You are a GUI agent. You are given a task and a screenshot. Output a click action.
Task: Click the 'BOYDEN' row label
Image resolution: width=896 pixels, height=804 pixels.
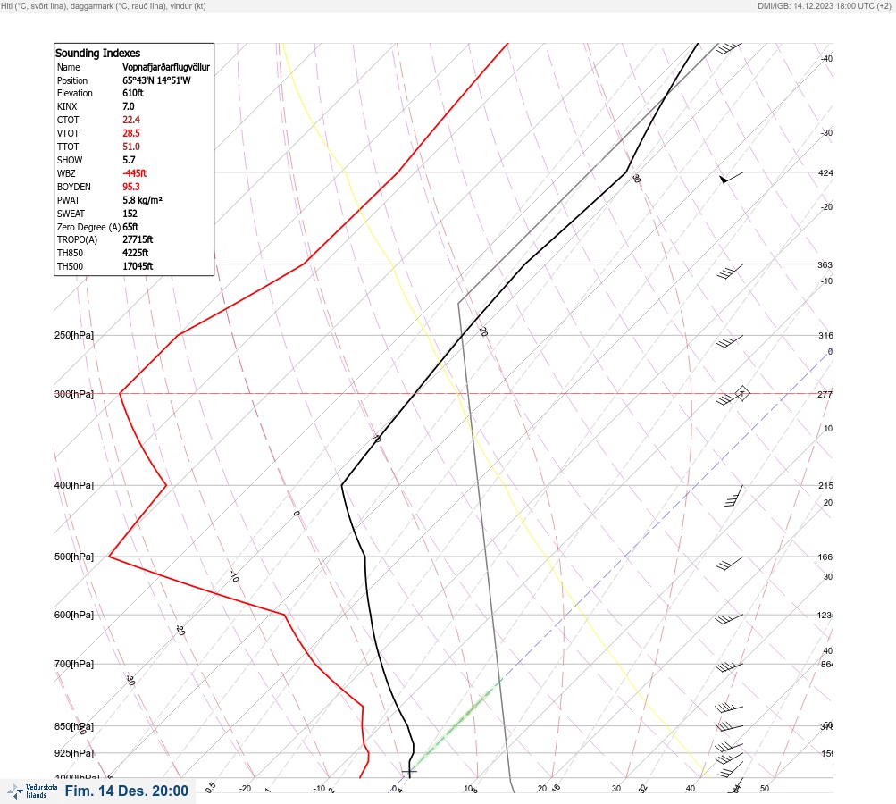(74, 187)
